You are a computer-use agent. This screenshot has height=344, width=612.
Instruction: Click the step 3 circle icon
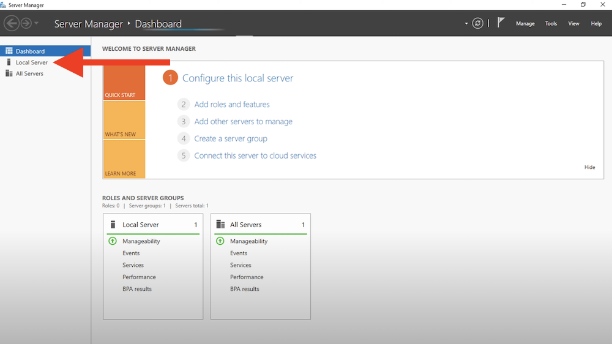[184, 121]
